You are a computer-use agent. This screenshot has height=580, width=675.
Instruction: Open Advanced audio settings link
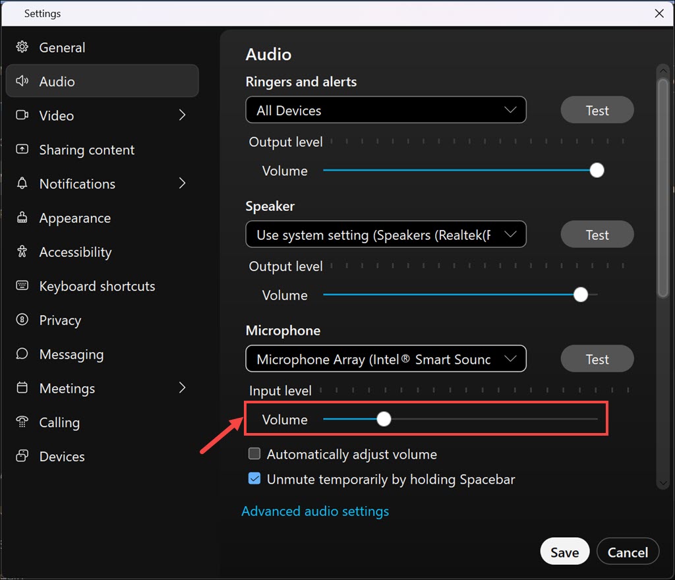tap(315, 511)
